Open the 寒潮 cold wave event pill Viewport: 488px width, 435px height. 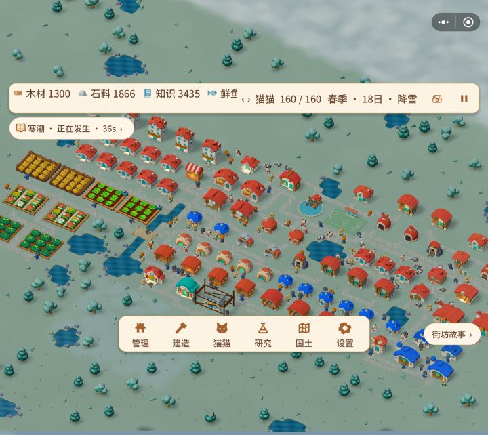click(x=72, y=129)
